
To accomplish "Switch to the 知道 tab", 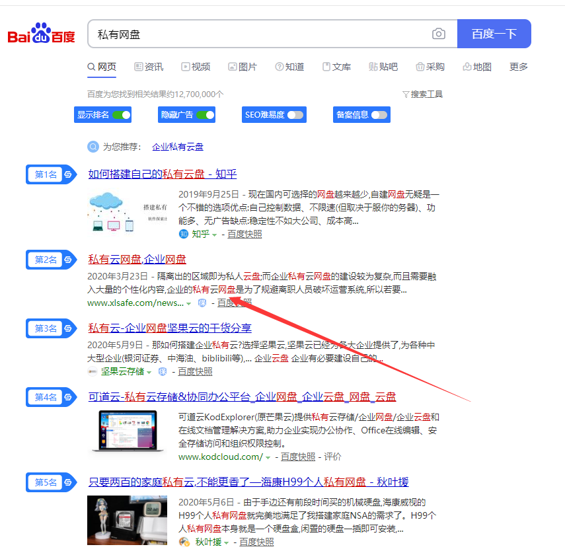I will point(289,67).
